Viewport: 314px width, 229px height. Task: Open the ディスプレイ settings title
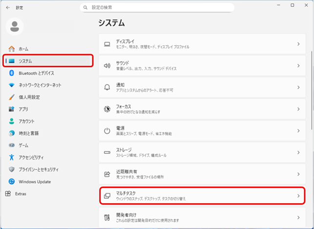click(125, 42)
